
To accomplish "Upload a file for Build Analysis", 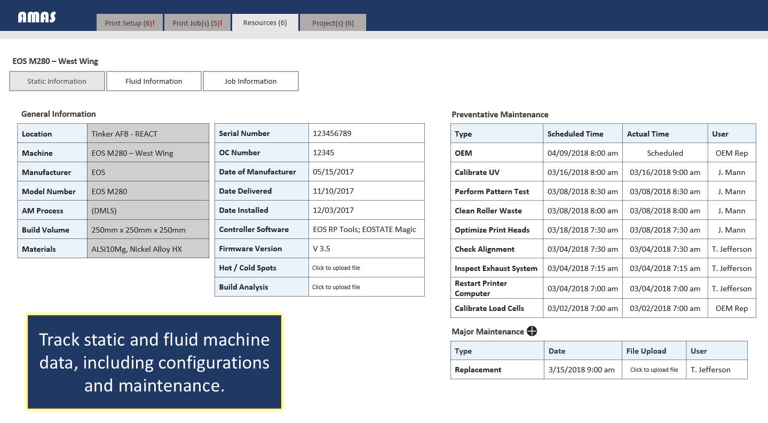I will [x=336, y=287].
